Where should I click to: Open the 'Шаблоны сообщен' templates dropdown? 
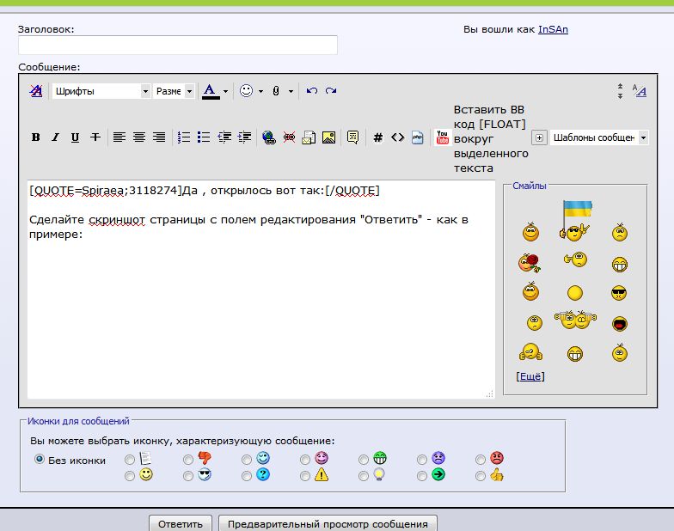click(x=599, y=137)
